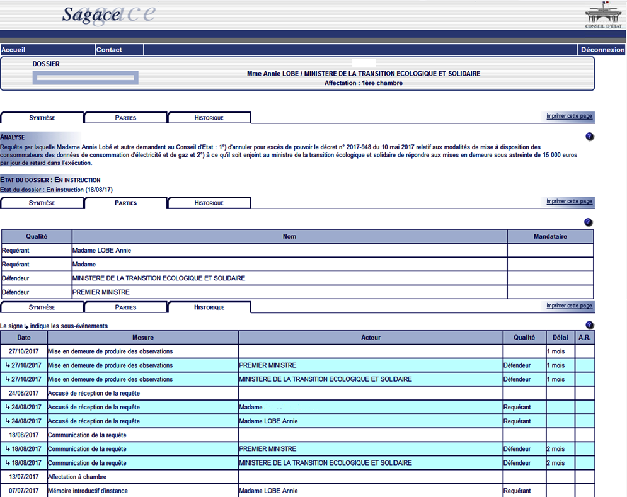Click the A.R. column header
The height and width of the screenshot is (497, 627).
pos(585,338)
